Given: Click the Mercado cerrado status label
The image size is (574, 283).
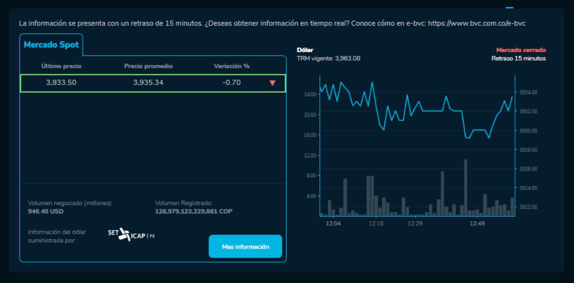Looking at the screenshot, I should click(521, 50).
